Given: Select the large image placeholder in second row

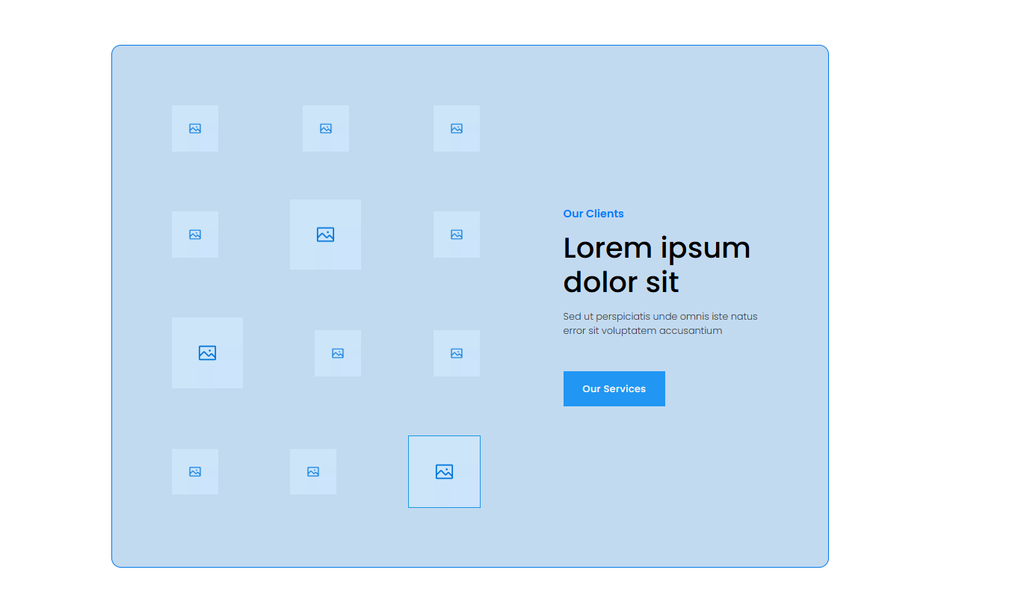Looking at the screenshot, I should [325, 235].
